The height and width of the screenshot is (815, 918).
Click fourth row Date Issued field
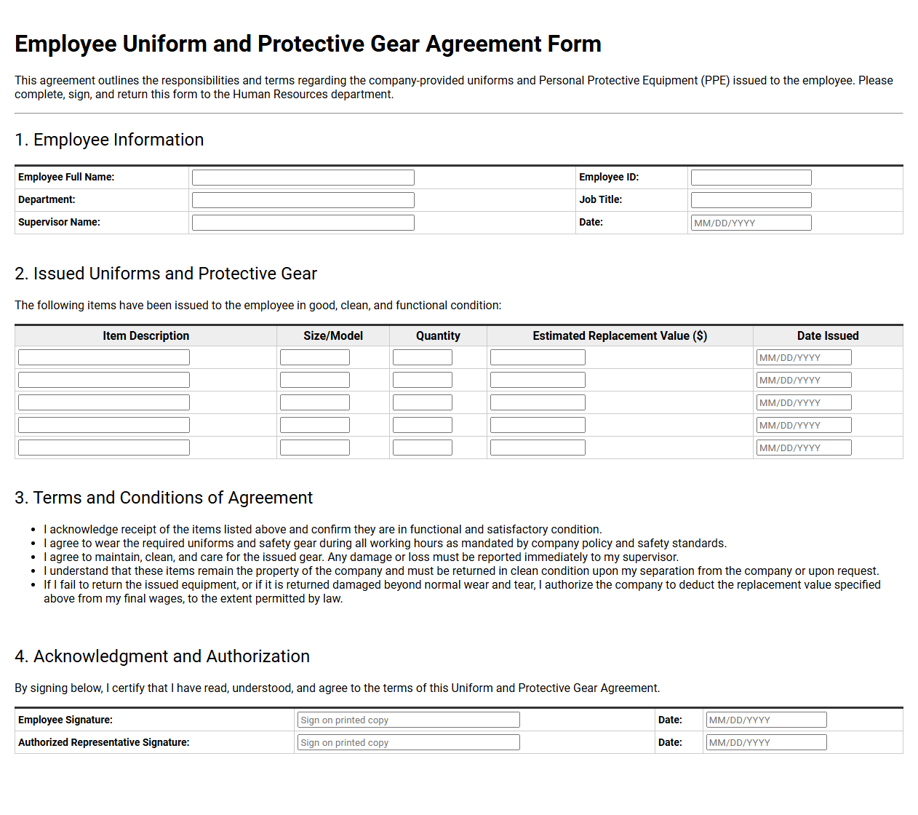tap(804, 425)
